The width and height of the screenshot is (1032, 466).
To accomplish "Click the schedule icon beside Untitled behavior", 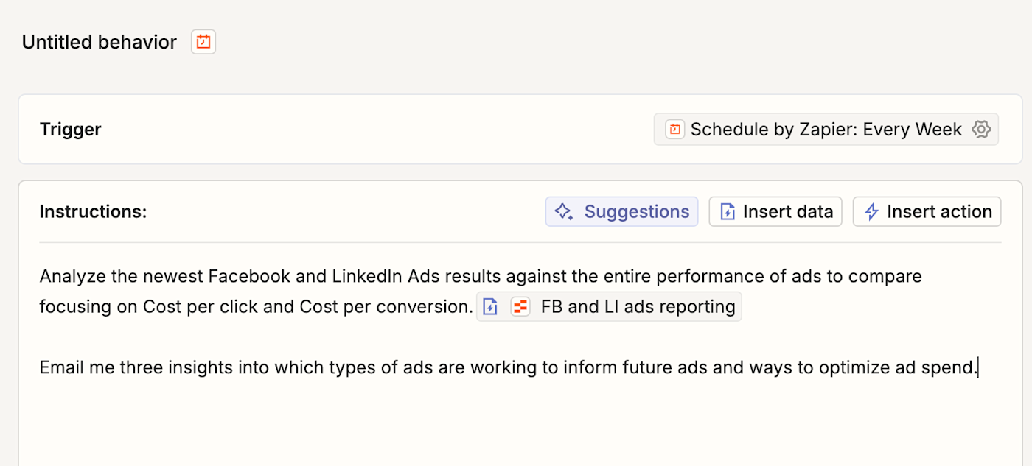I will point(203,42).
